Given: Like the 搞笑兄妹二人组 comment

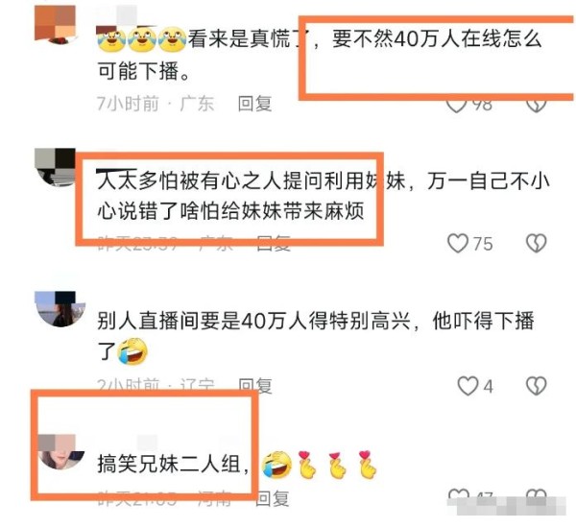Looking at the screenshot, I should tap(459, 496).
